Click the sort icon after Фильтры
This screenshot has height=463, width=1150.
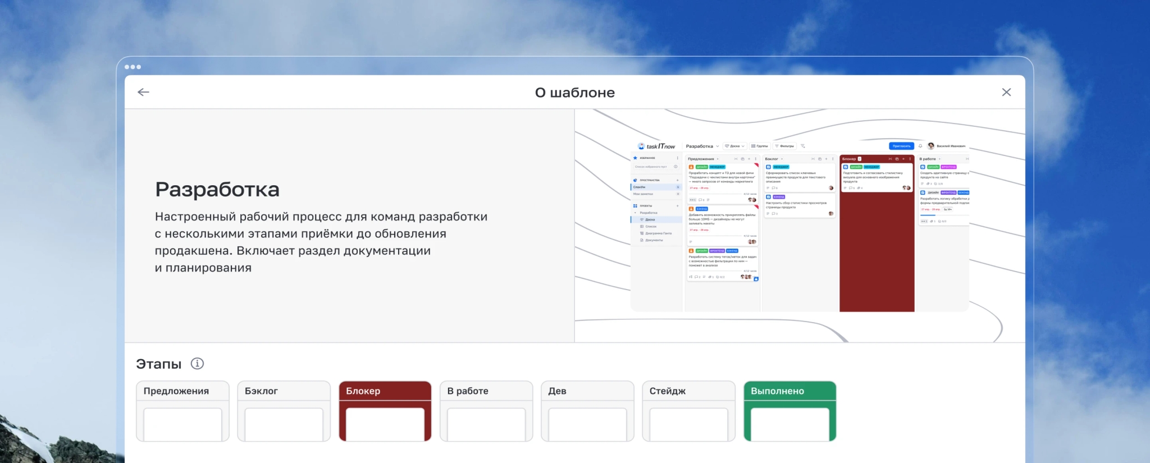tap(803, 146)
